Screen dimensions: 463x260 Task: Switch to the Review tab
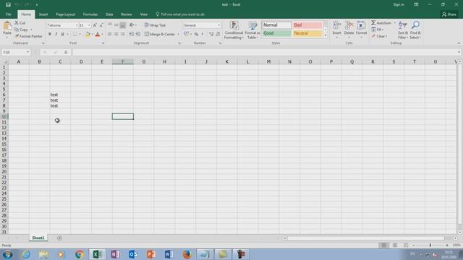127,14
